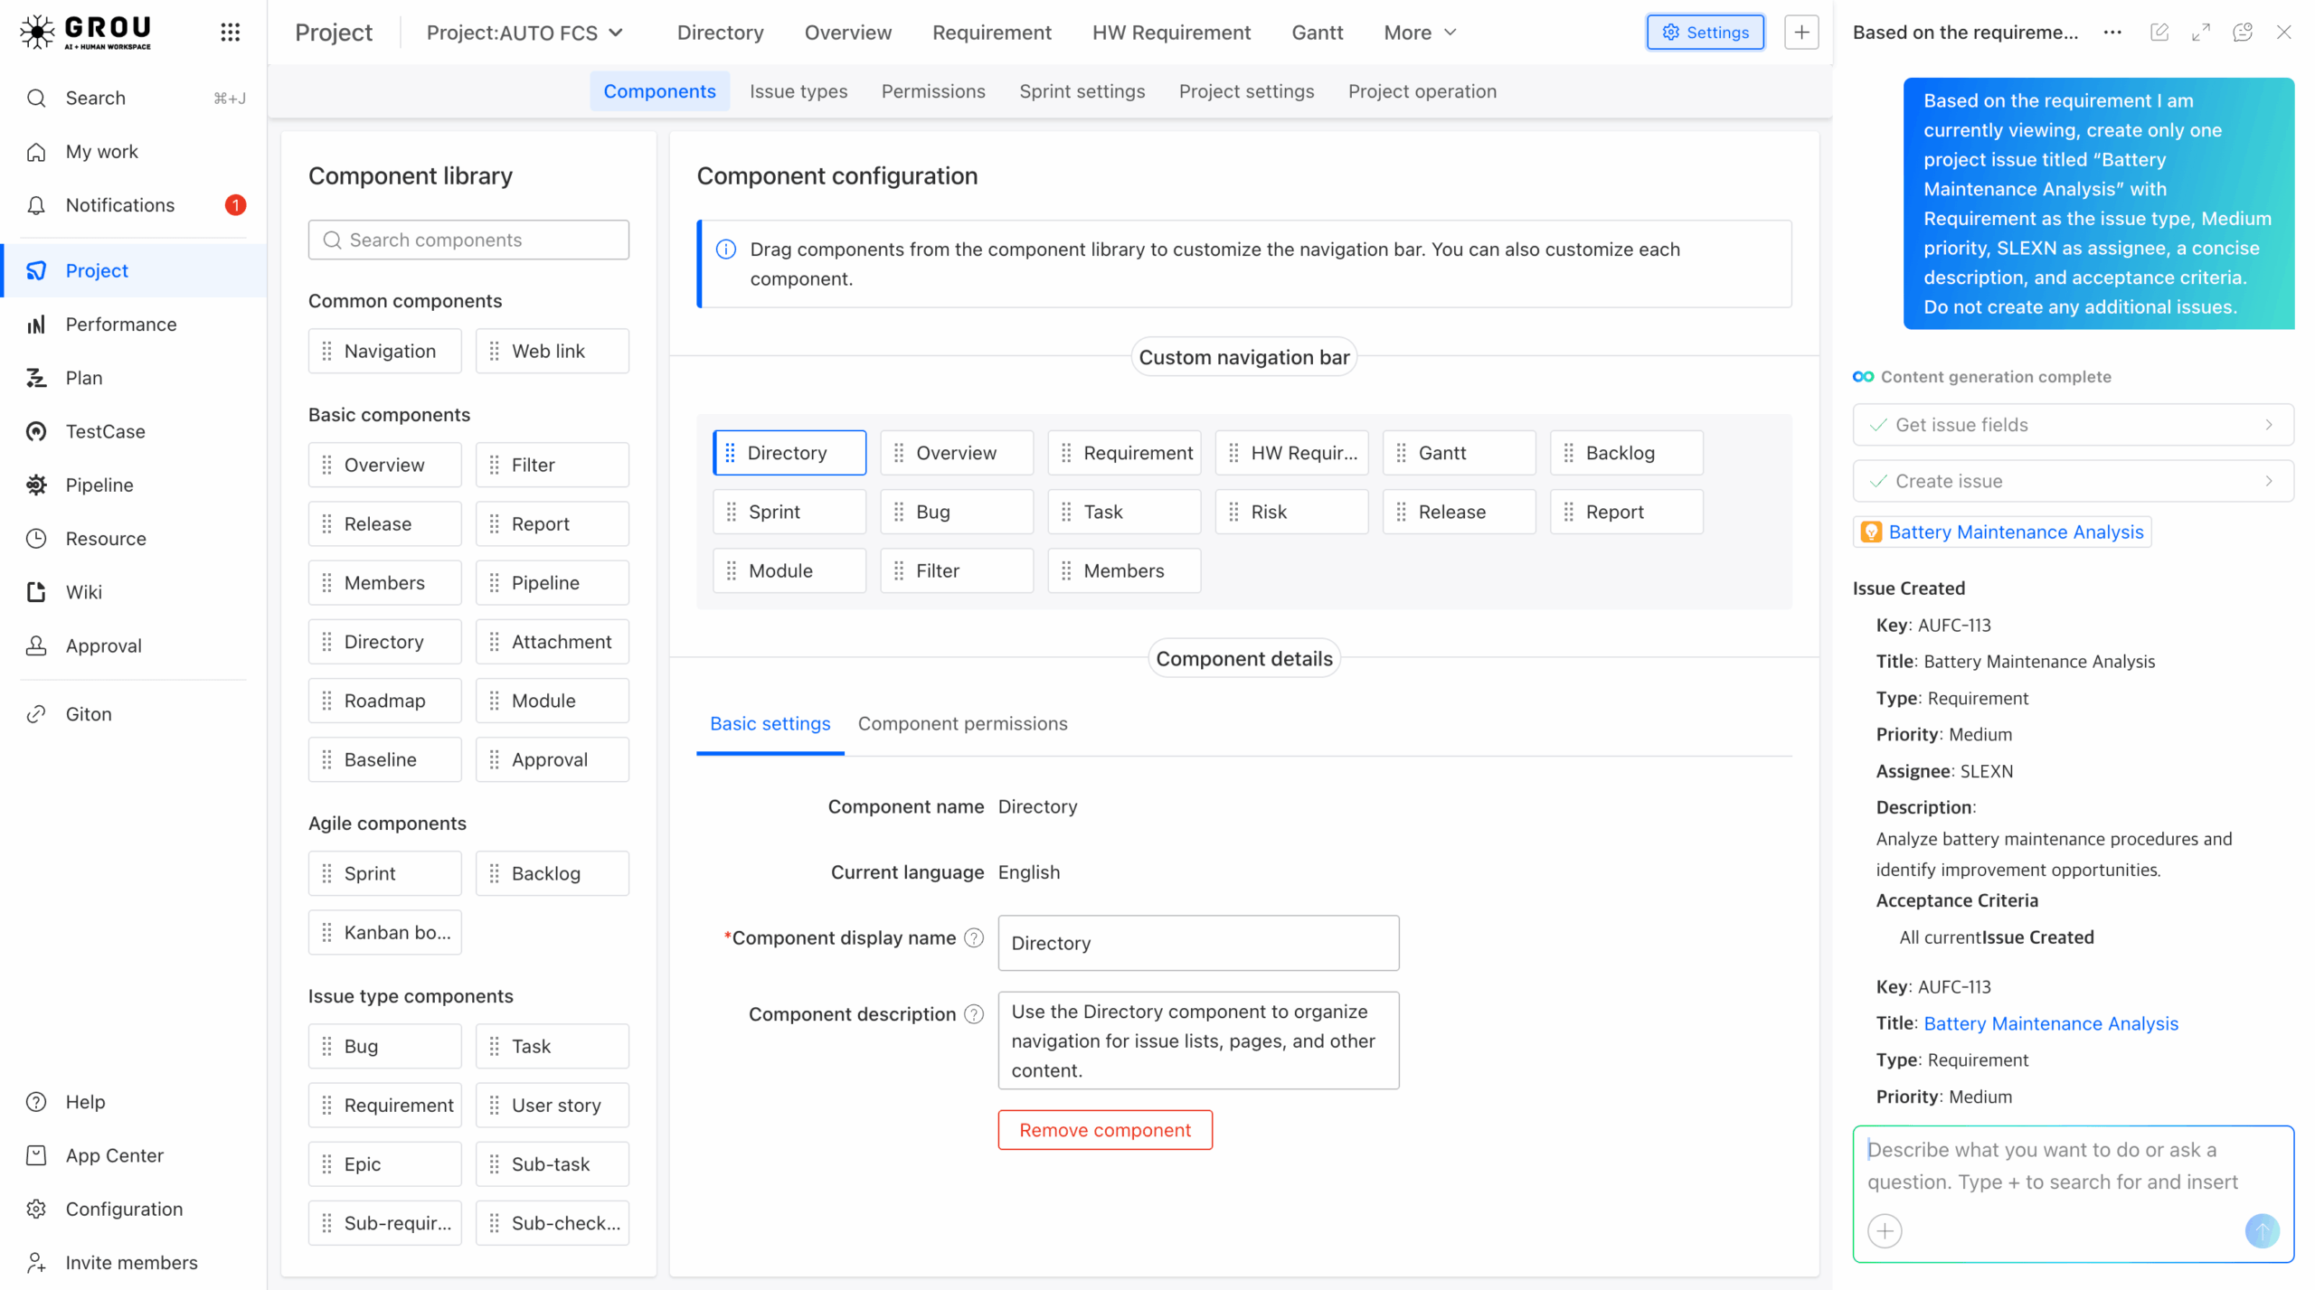Open the Battery Maintenance Analysis title link

(x=2050, y=1023)
